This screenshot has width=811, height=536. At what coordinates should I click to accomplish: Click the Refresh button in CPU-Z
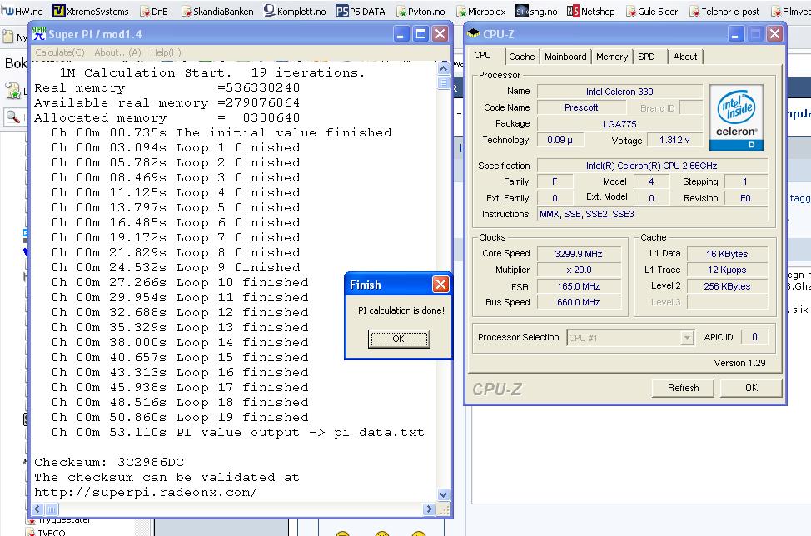(684, 388)
